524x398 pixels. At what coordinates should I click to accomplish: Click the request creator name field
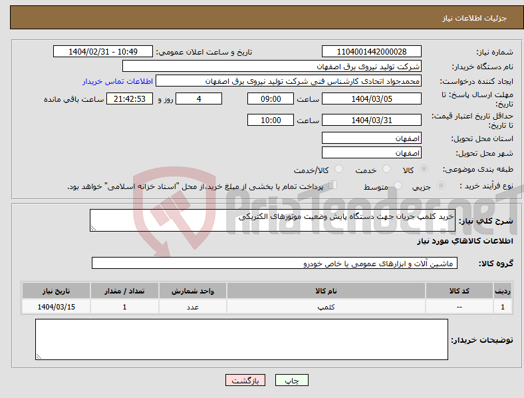tap(289, 81)
